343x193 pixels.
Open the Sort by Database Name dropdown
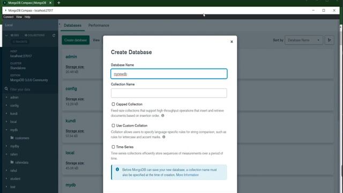pyautogui.click(x=304, y=40)
